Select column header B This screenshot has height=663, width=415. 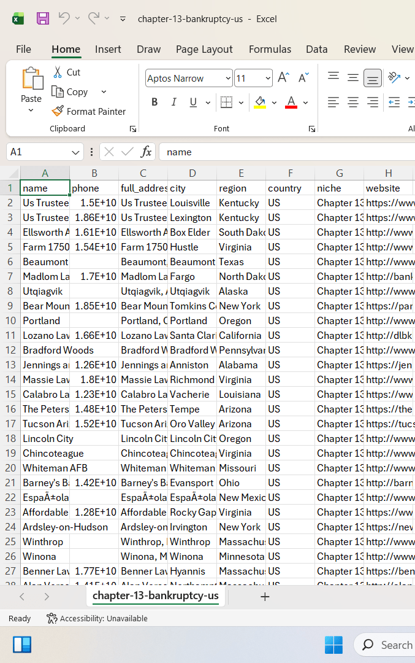(94, 173)
